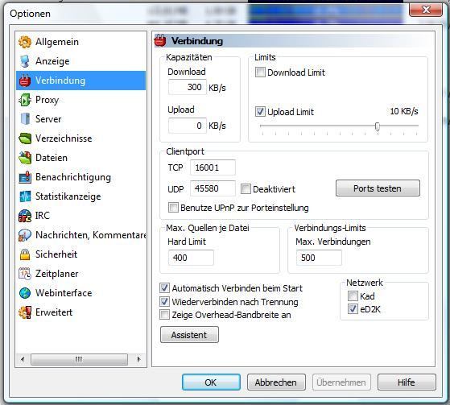Go to the Erweitert options
Viewport: 450px width, 405px height.
click(x=81, y=312)
